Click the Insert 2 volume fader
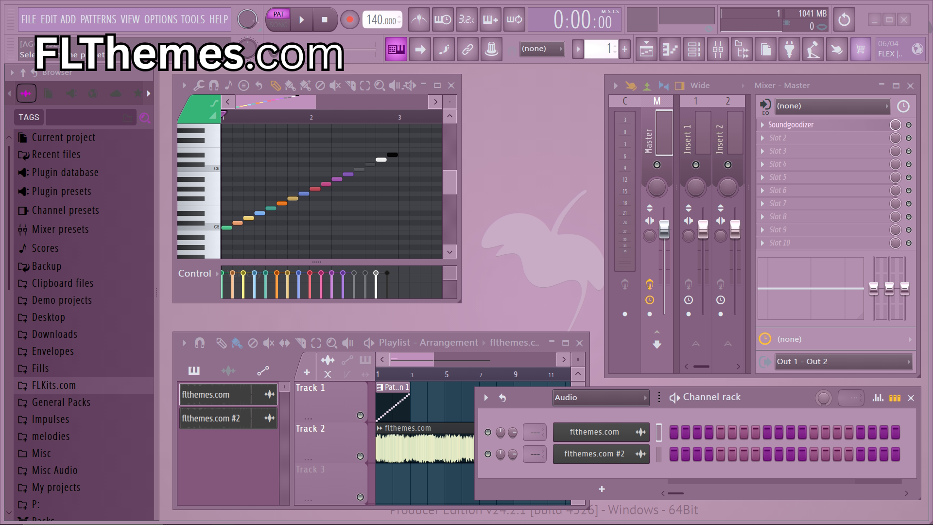 point(735,229)
